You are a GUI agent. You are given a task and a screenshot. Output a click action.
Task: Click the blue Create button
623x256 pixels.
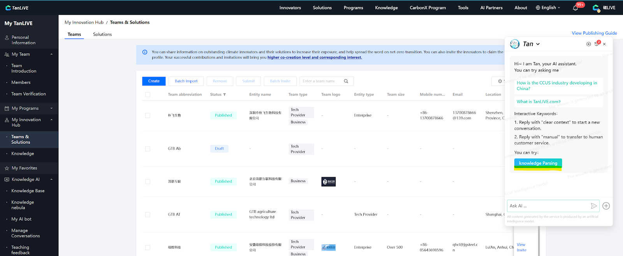coord(154,81)
